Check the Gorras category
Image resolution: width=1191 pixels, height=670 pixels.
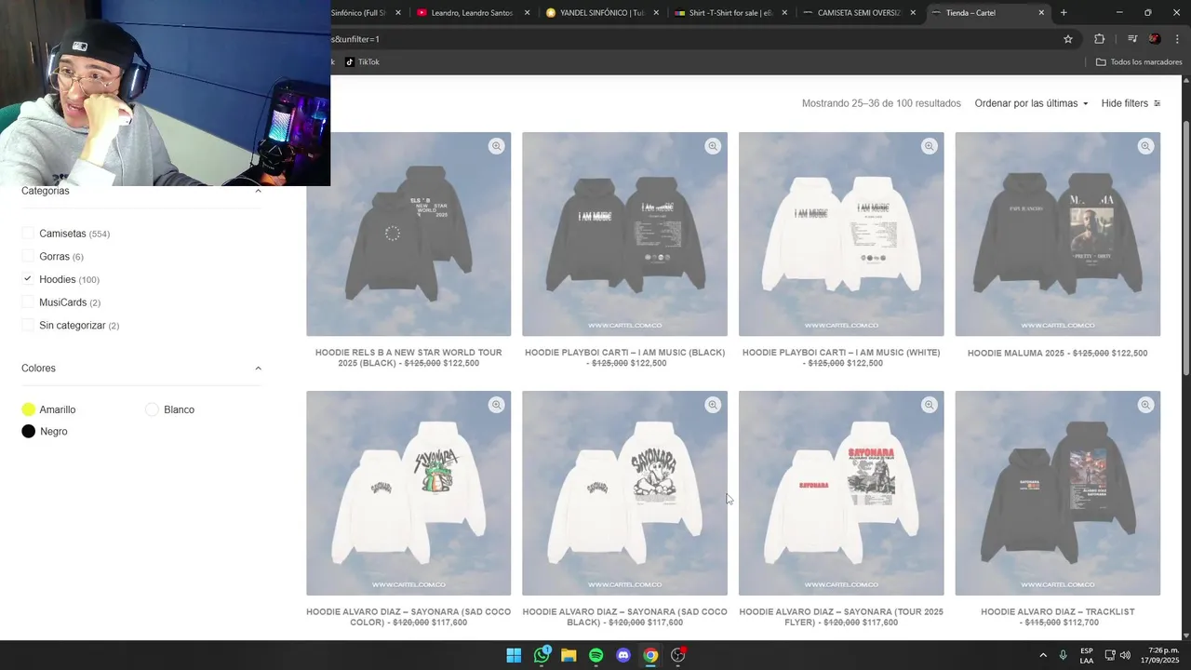pos(28,256)
